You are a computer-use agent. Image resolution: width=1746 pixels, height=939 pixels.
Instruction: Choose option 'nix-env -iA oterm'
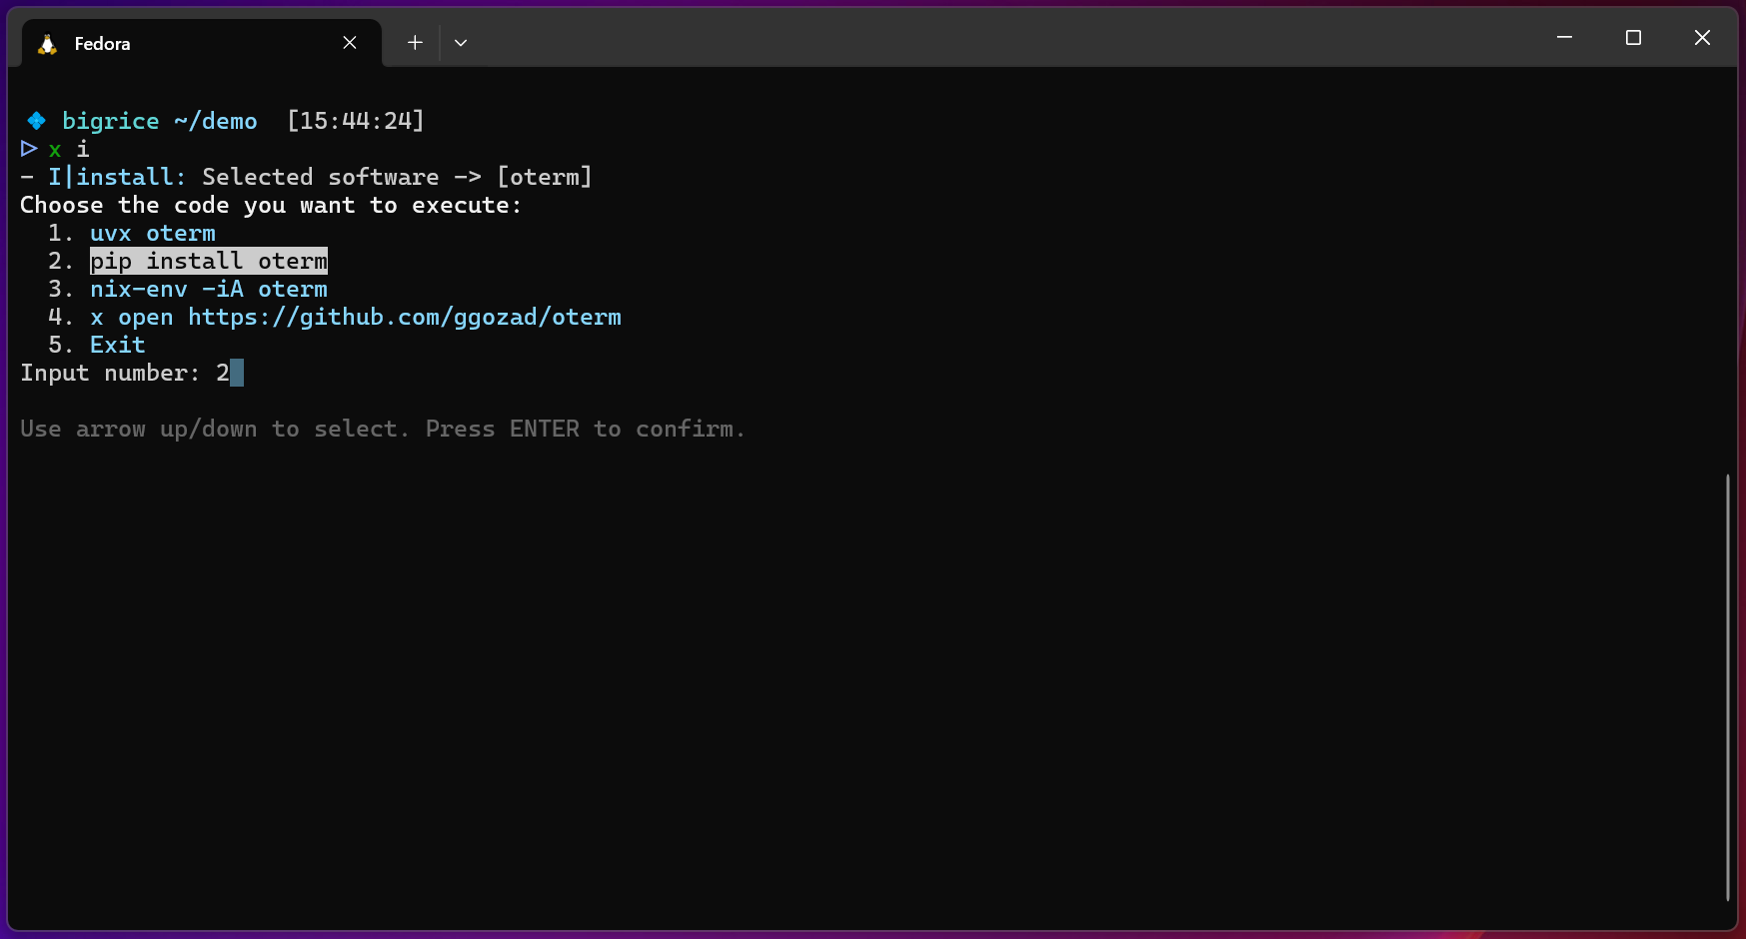209,289
